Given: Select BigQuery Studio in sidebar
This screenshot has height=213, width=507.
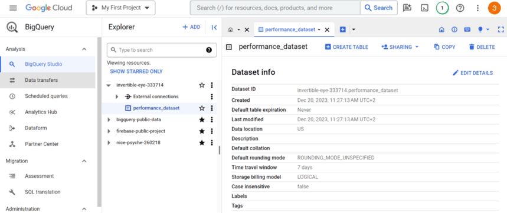Looking at the screenshot, I should pos(48,64).
